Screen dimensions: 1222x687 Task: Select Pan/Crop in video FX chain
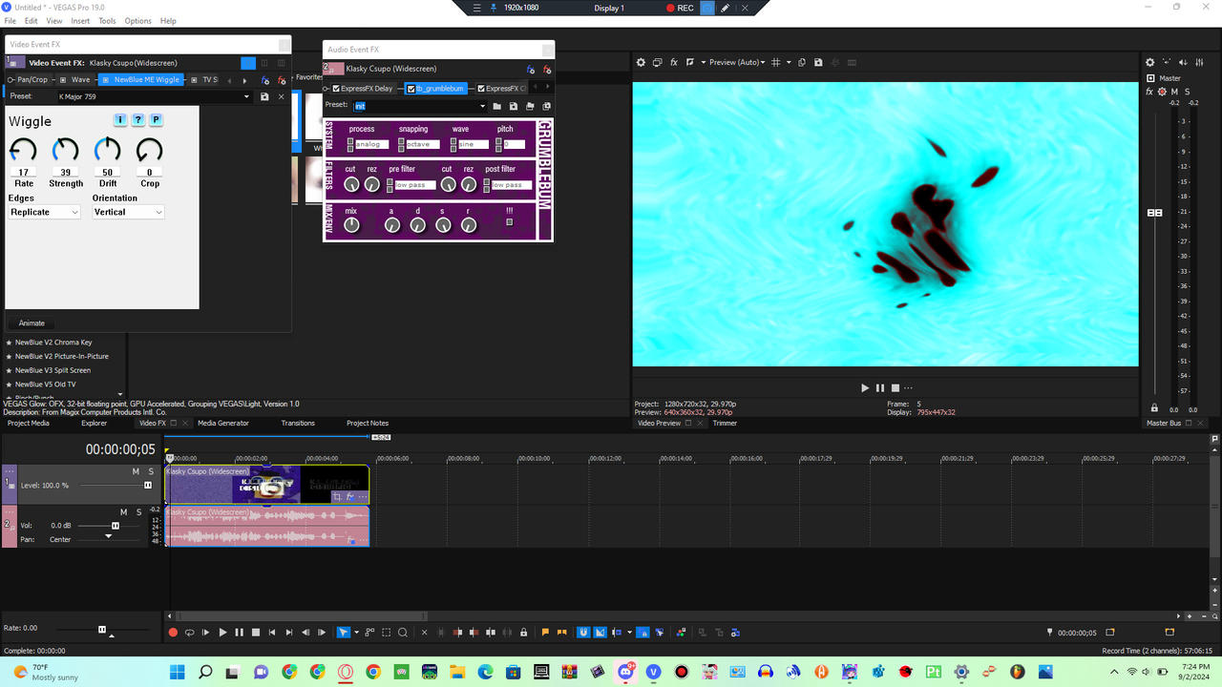(x=32, y=80)
